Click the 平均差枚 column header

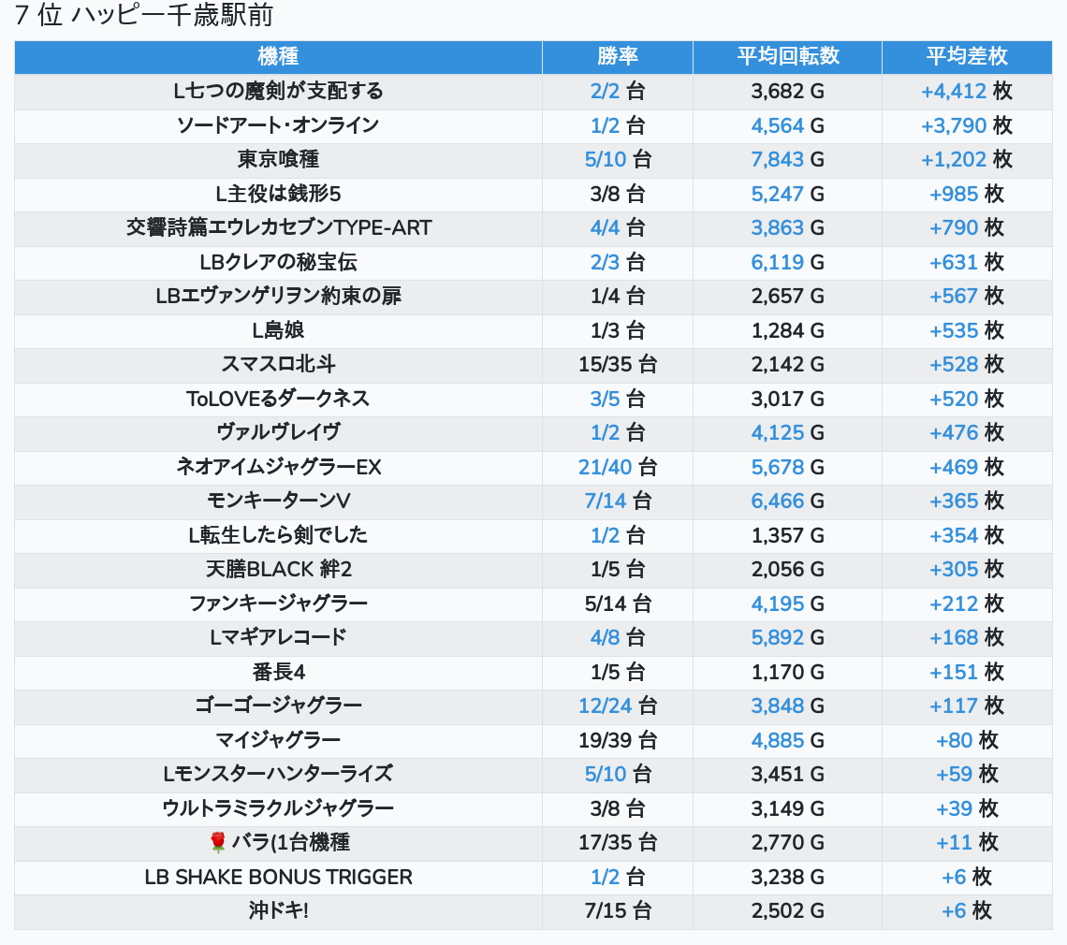click(x=966, y=56)
